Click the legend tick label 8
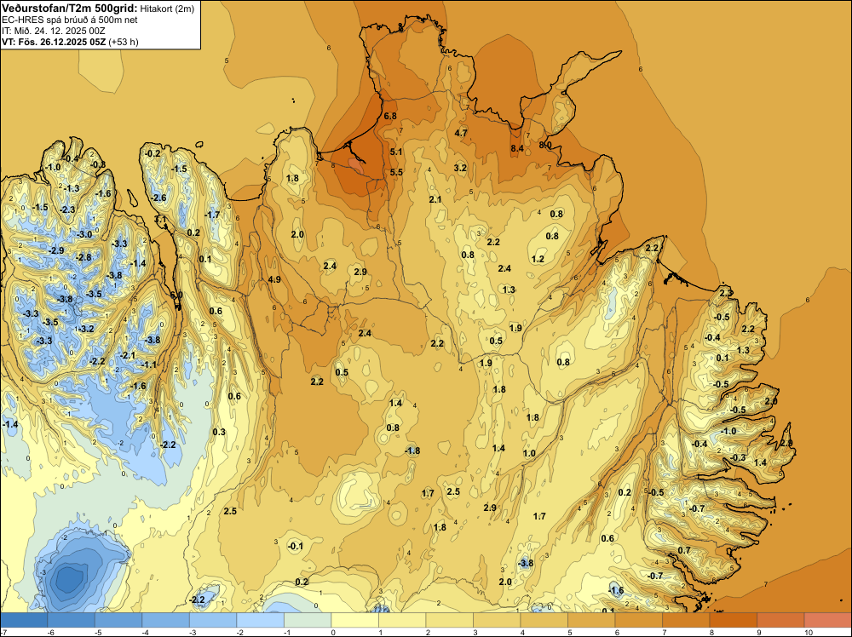This screenshot has width=852, height=637. pos(711,633)
